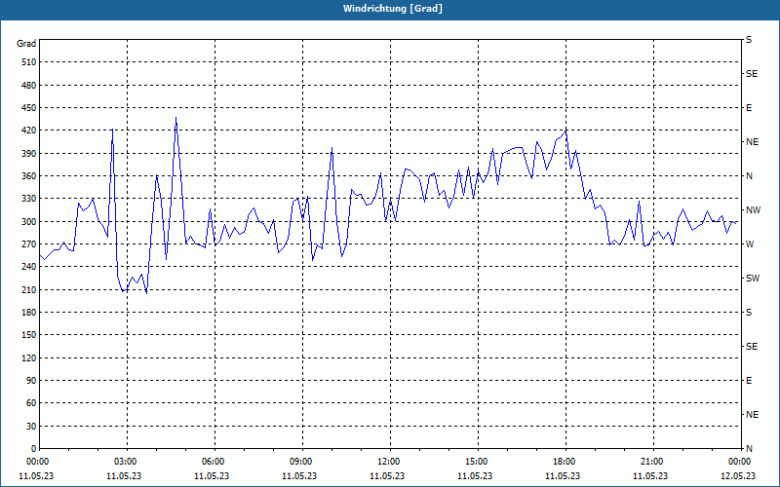This screenshot has height=487, width=780.
Task: Select the N compass label level with 0
Action: (749, 449)
